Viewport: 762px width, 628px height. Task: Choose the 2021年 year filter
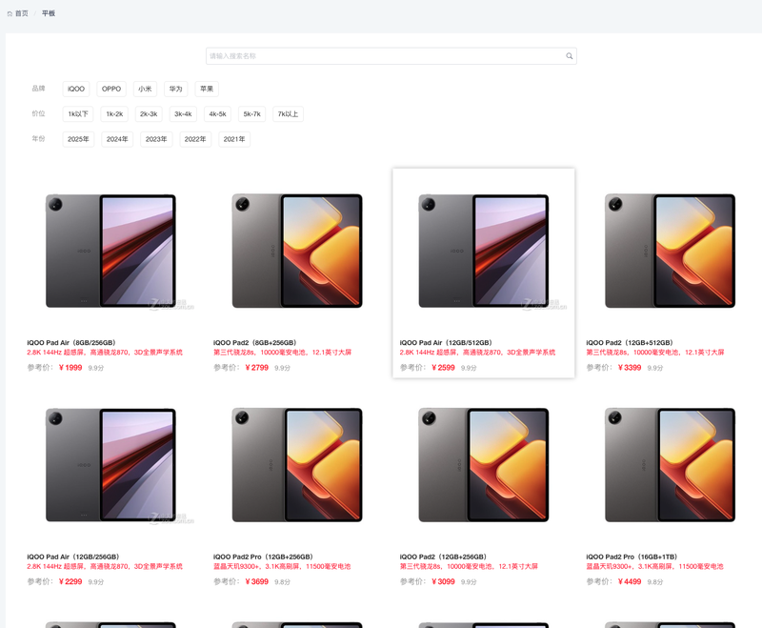point(234,139)
